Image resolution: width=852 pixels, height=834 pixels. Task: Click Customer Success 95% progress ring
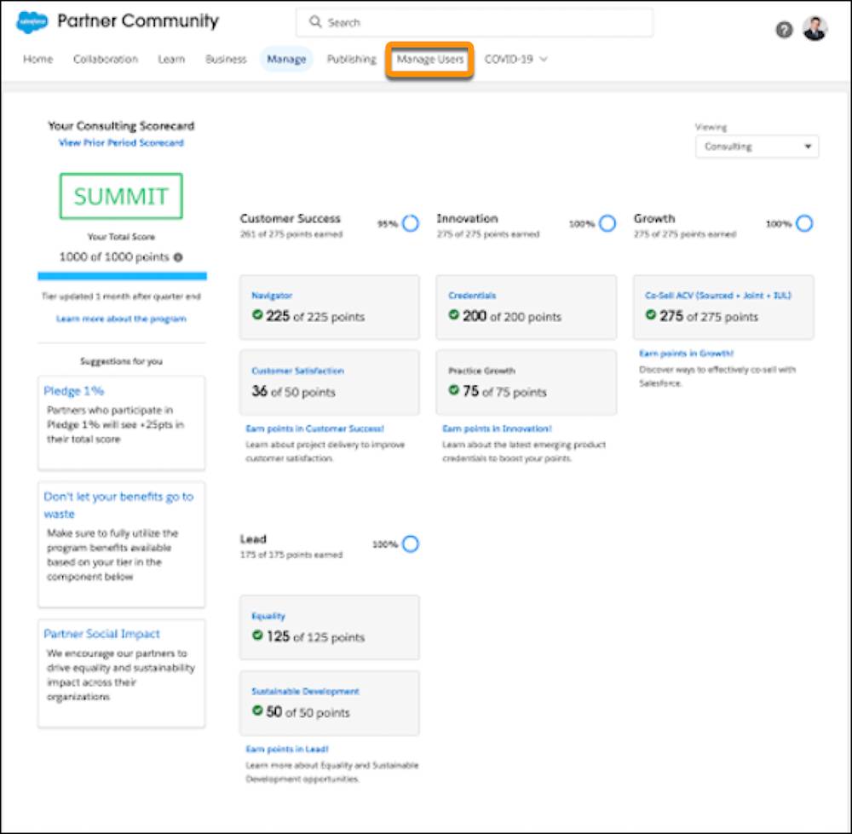(411, 223)
